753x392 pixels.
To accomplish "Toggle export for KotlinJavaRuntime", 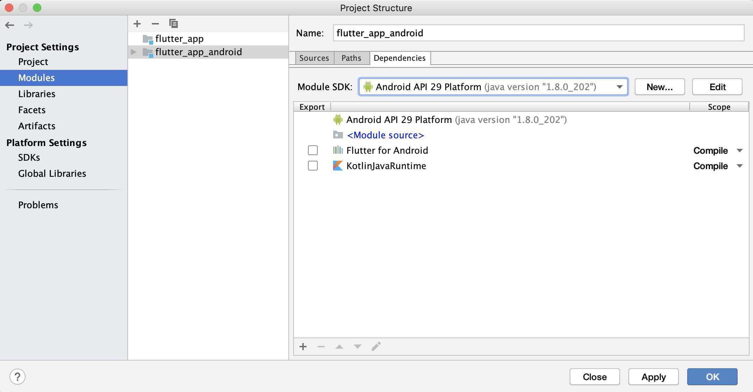I will point(313,166).
